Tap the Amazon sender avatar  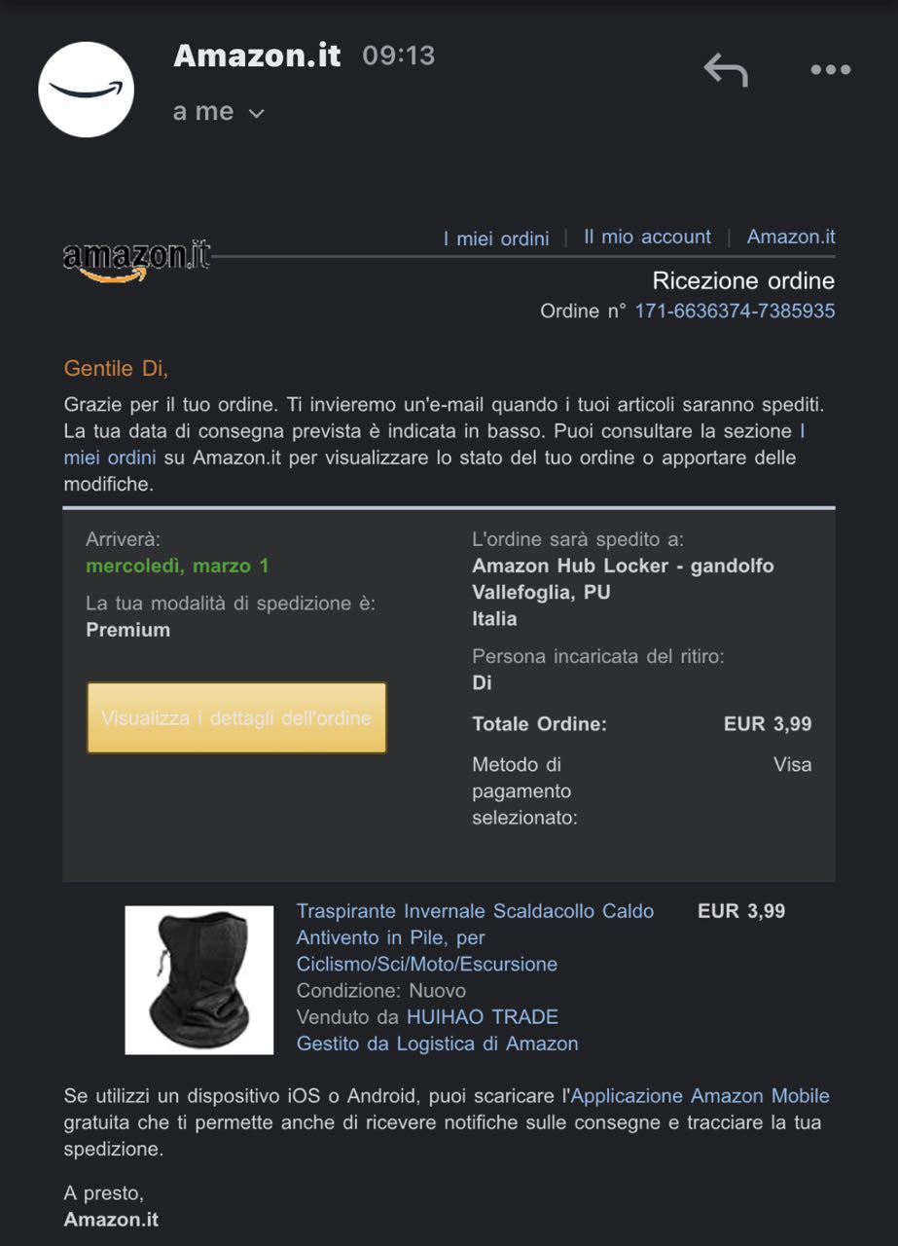click(86, 90)
